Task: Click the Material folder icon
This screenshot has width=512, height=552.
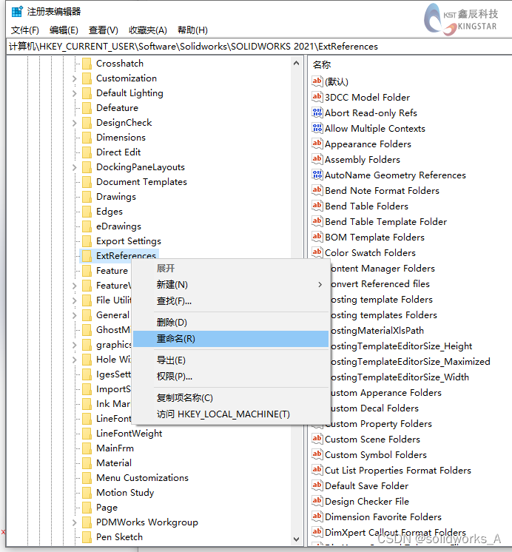Action: click(87, 463)
